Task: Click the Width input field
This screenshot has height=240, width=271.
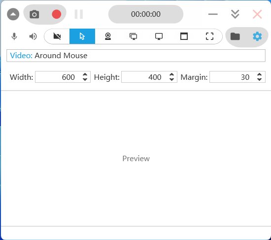Action: [x=59, y=77]
